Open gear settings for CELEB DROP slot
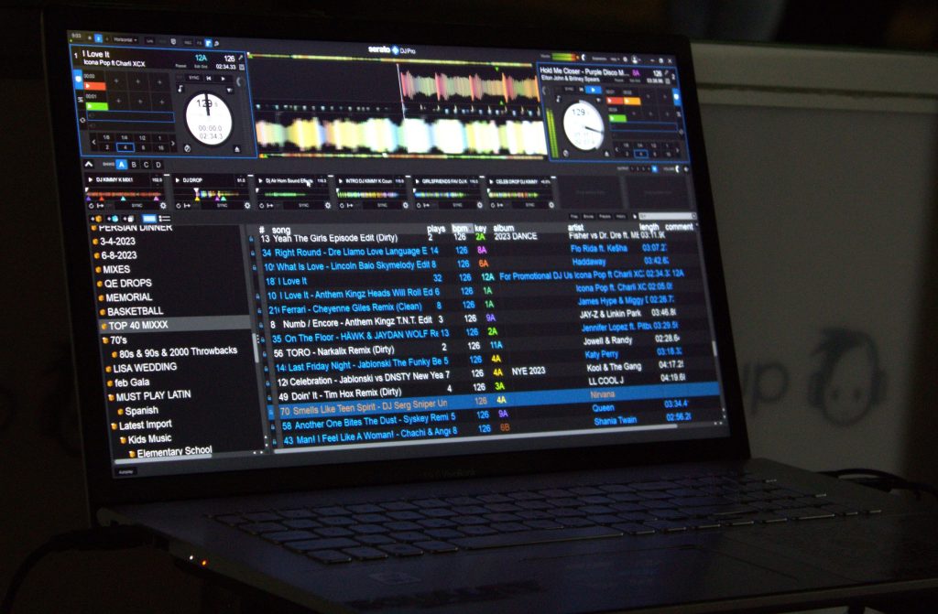The height and width of the screenshot is (614, 938). point(551,205)
